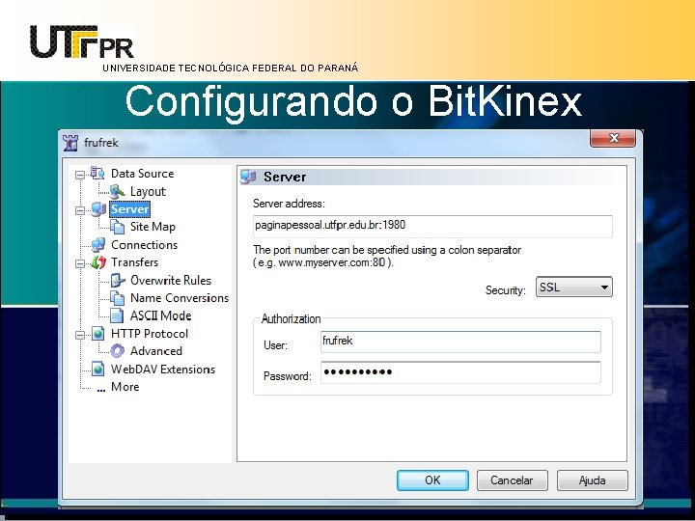
Task: Select Transfers in the tree
Action: click(x=134, y=262)
